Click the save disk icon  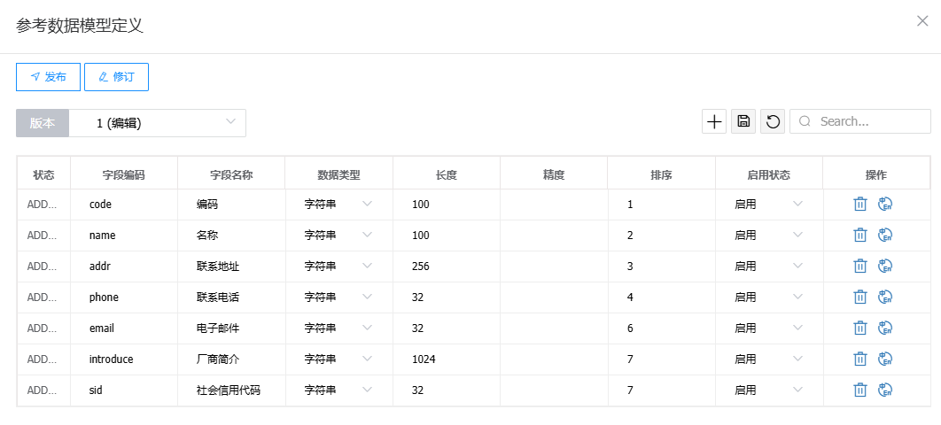[x=743, y=122]
